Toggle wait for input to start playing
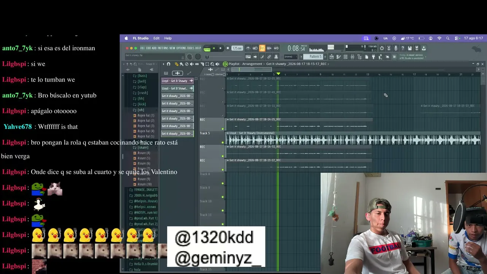Screen dimensions: 487x274 click(255, 48)
